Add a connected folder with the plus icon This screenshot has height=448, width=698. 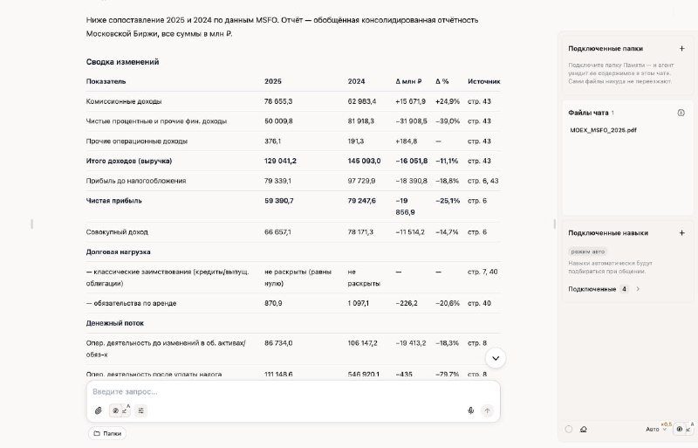pyautogui.click(x=681, y=48)
